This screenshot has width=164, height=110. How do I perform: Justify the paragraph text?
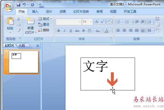point(137,30)
